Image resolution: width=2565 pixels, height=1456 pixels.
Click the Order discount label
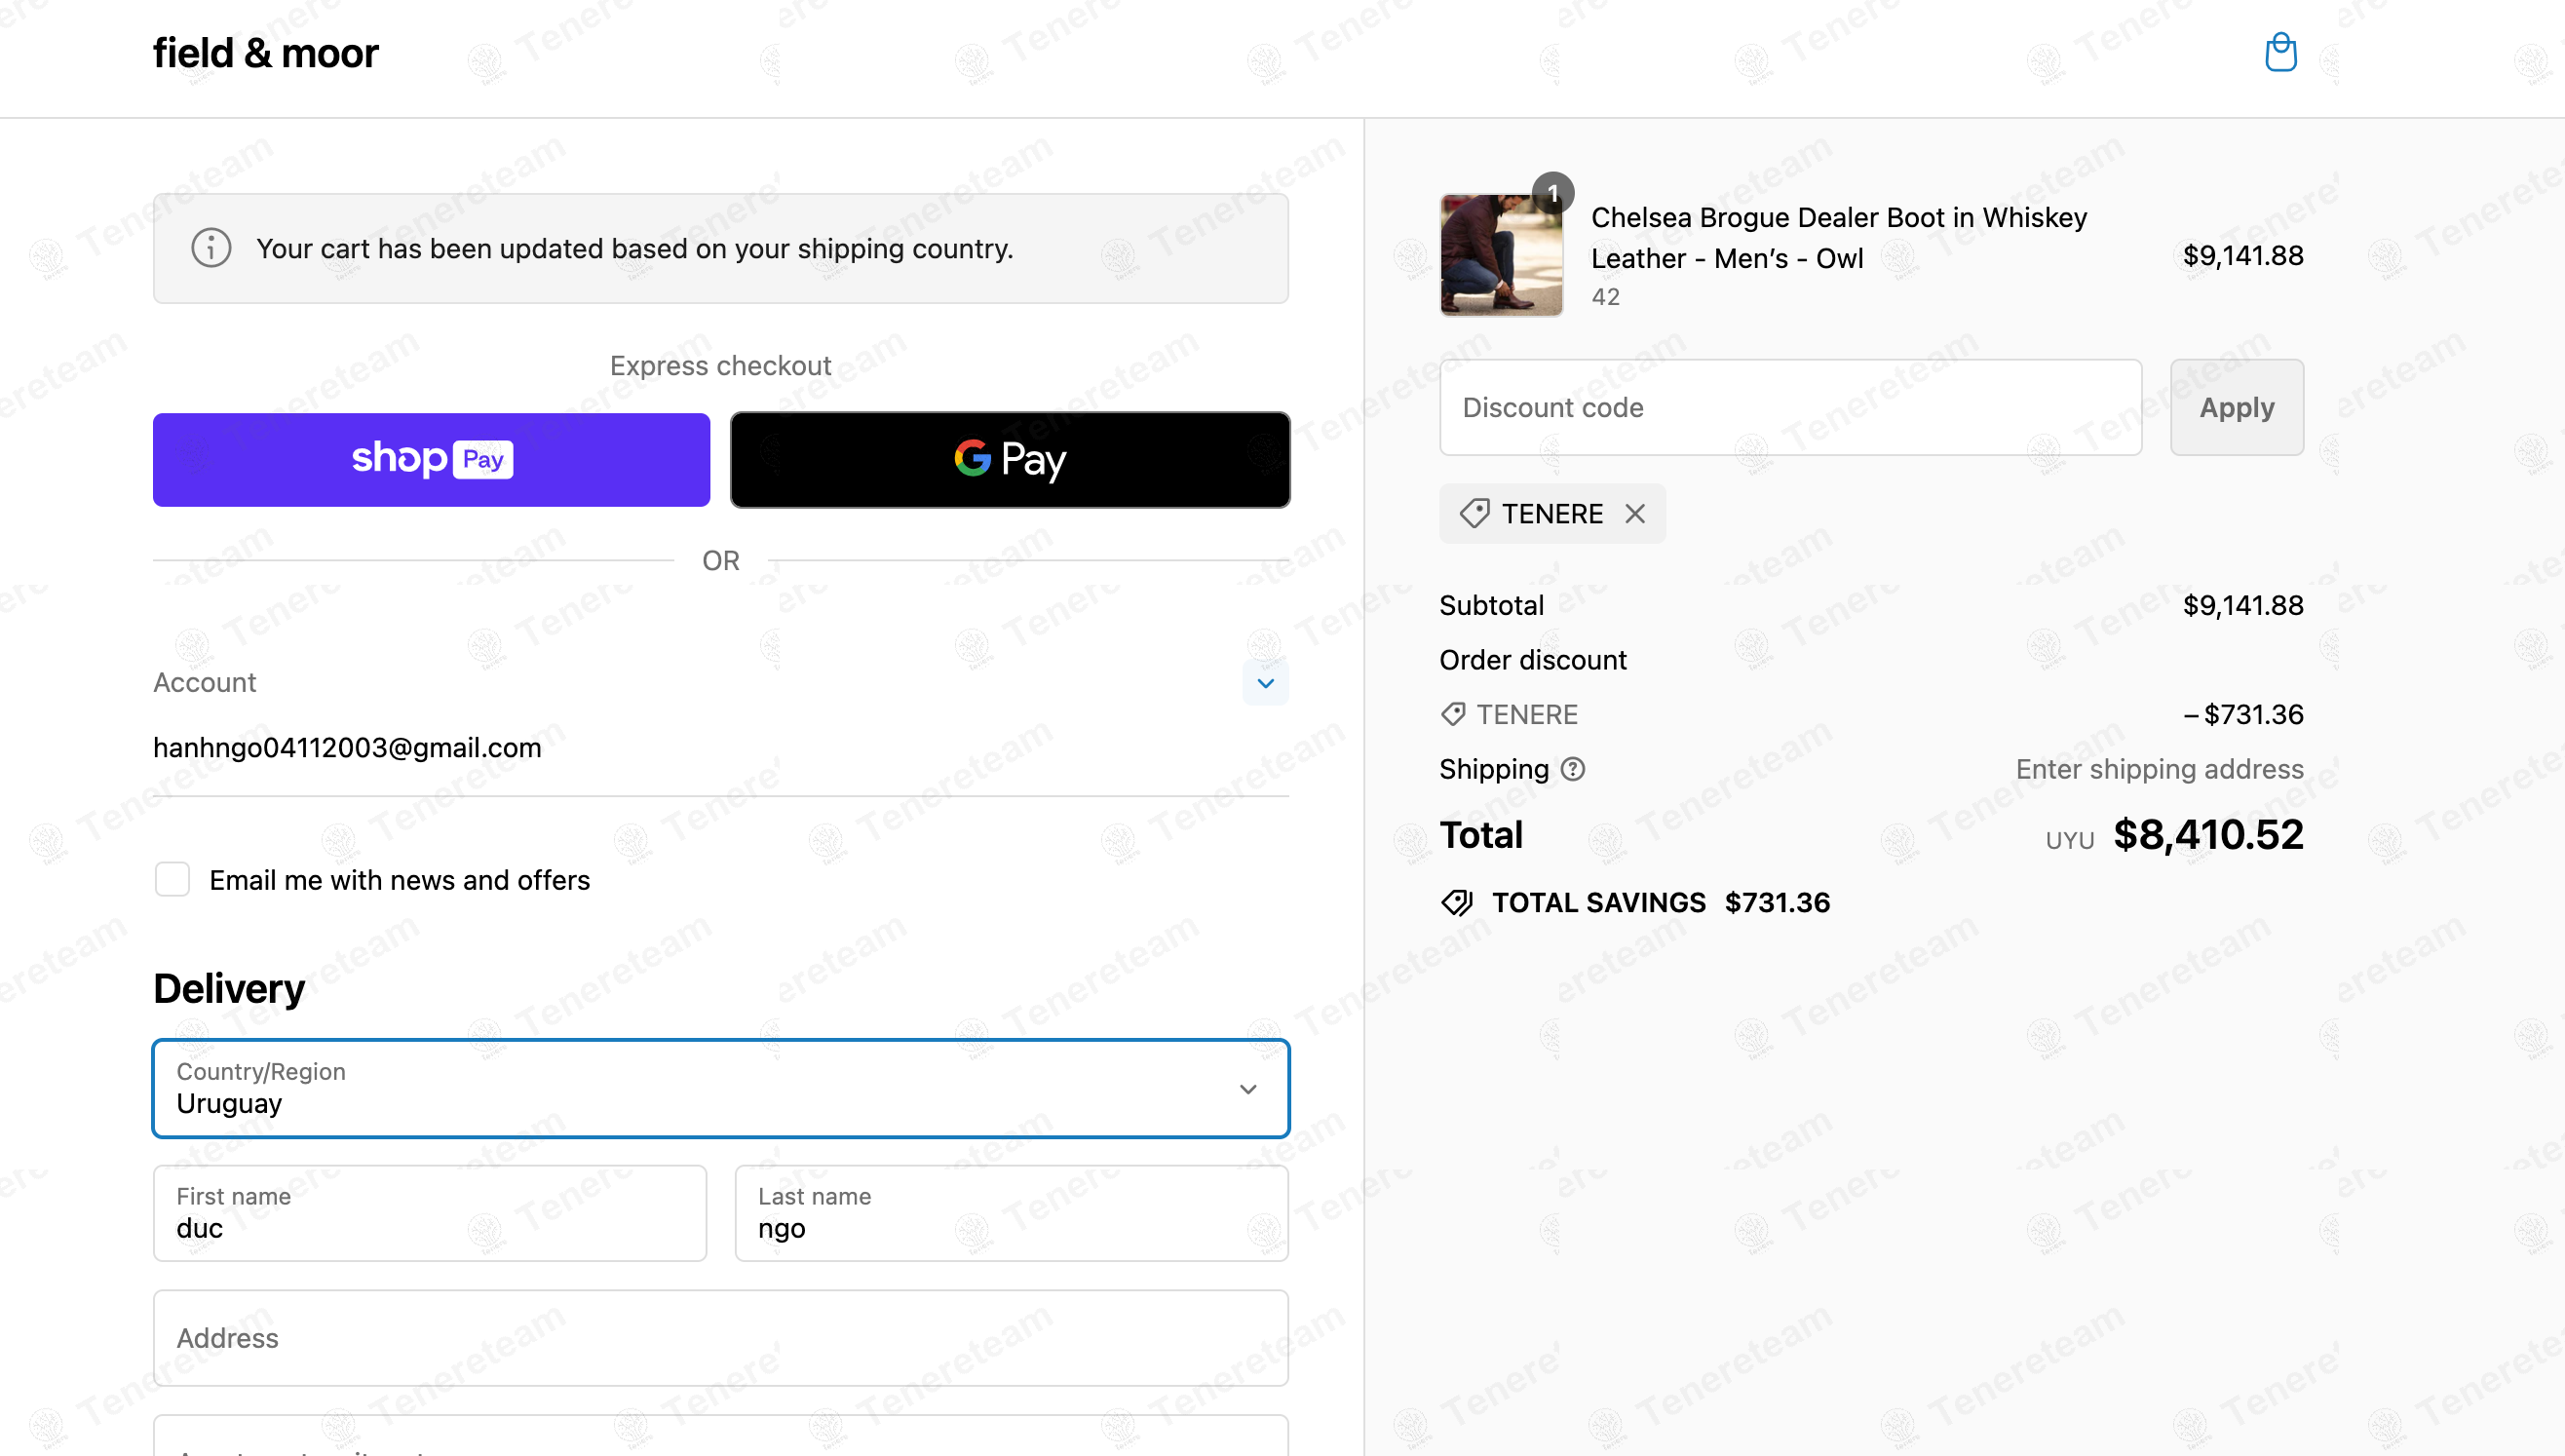coord(1532,660)
